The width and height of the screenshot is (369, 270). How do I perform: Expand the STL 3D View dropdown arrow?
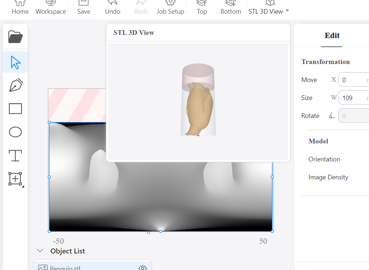pyautogui.click(x=287, y=11)
